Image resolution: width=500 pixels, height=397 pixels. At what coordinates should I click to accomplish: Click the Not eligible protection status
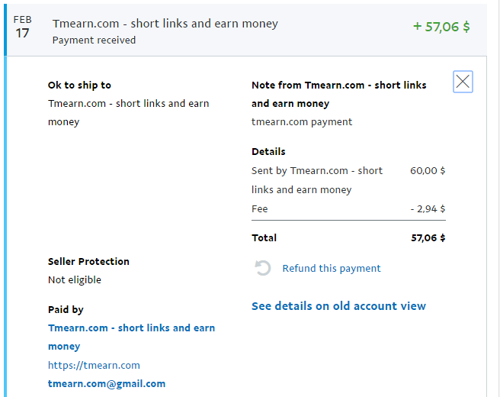point(75,279)
